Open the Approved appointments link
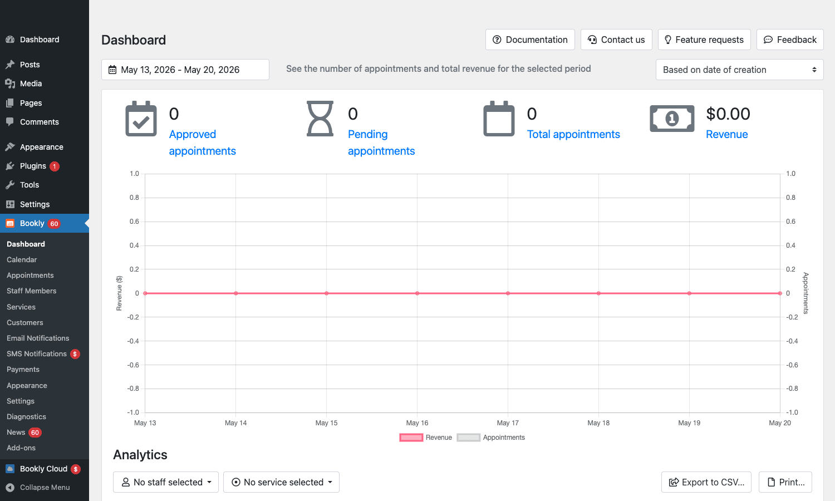The width and height of the screenshot is (835, 501). (x=203, y=143)
